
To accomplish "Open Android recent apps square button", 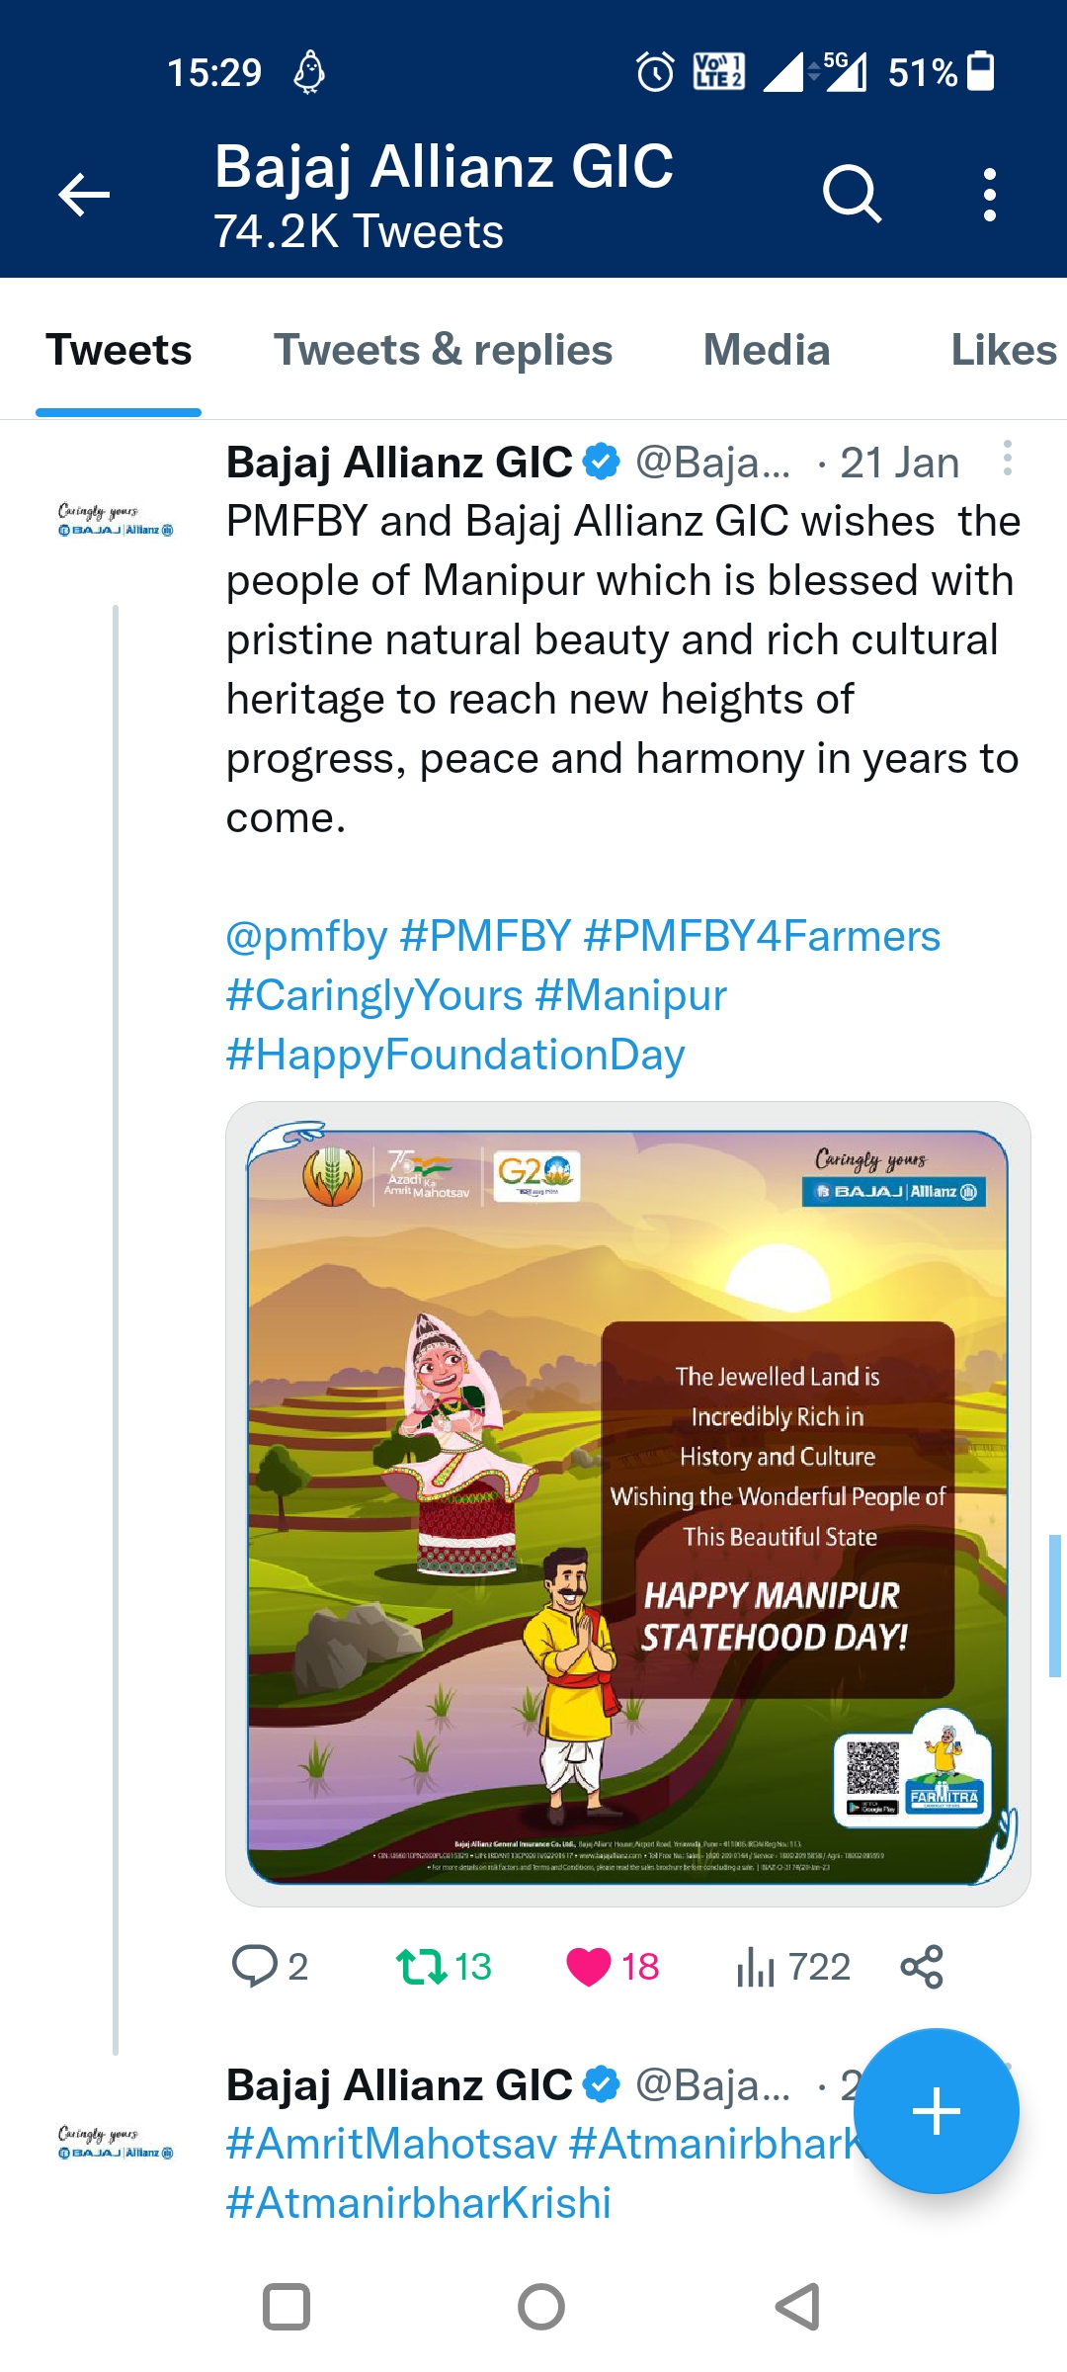I will click(x=287, y=2307).
